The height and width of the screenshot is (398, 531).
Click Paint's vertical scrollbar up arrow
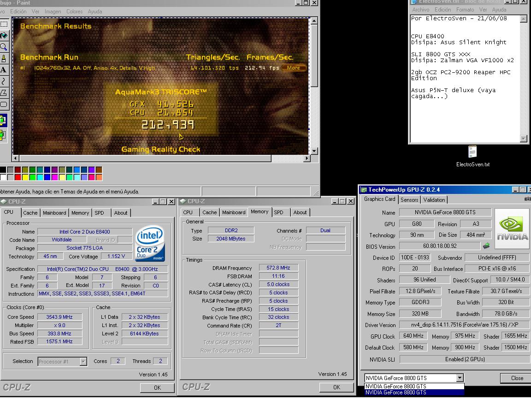[x=314, y=21]
